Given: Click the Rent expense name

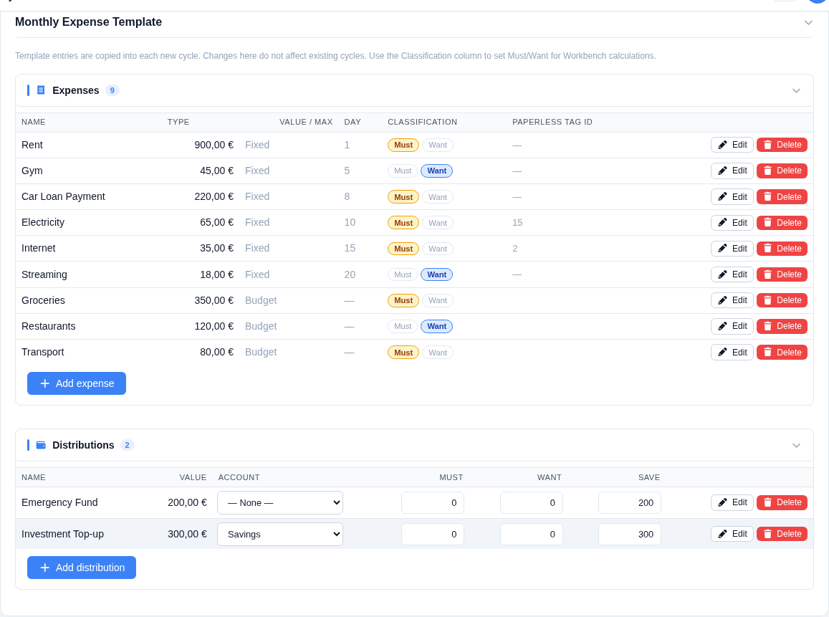Looking at the screenshot, I should pyautogui.click(x=32, y=145).
